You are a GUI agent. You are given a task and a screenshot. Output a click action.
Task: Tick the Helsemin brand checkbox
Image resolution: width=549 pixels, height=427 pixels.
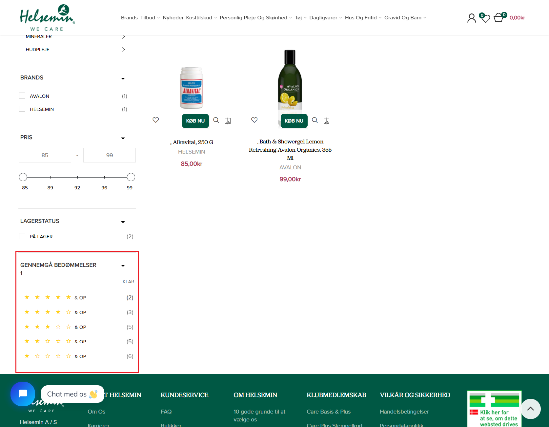click(x=22, y=109)
